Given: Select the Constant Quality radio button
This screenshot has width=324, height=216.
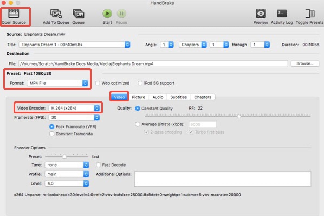Looking at the screenshot, I should (x=138, y=109).
